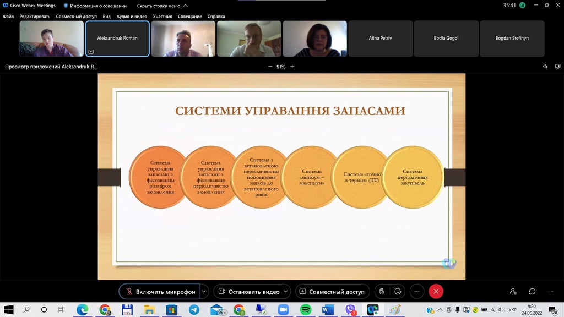Image resolution: width=564 pixels, height=317 pixels.
Task: Open the chat bubble panel icon
Action: pos(532,292)
